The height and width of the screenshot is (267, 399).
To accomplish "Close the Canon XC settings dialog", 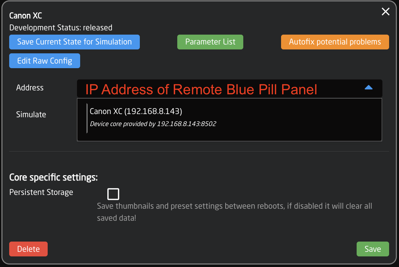I will [385, 12].
